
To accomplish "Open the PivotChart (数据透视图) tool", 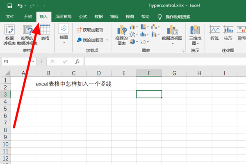I will pyautogui.click(x=172, y=33).
